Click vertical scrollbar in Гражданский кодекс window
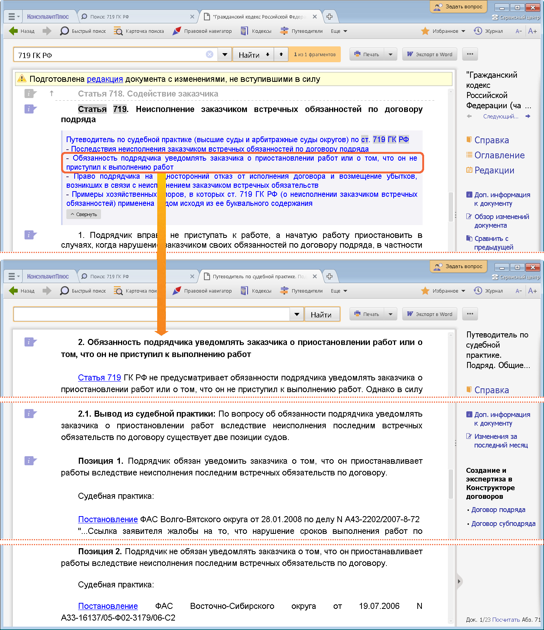Screen dimensions: 544x630 [451, 207]
